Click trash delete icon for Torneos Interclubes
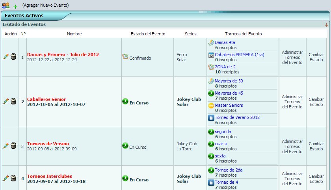Screen dimensions: 331x190 13,178
